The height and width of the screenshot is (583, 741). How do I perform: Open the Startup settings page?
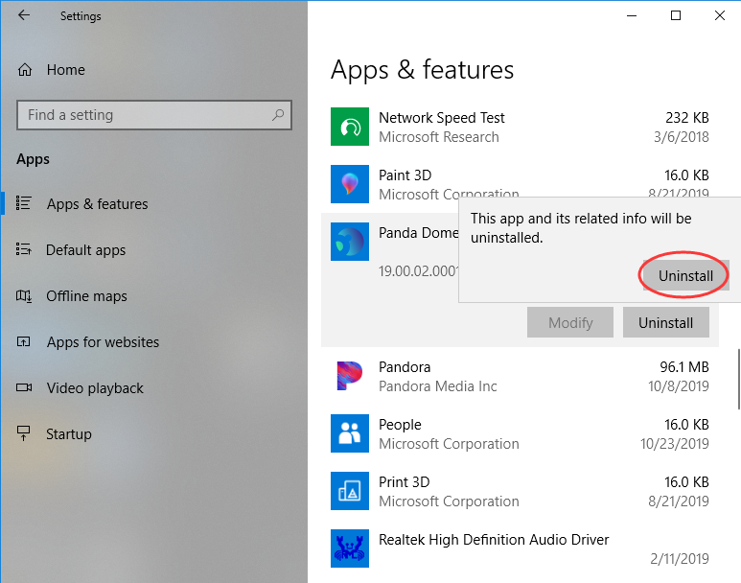[68, 434]
